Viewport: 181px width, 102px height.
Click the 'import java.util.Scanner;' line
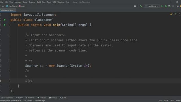point(33,15)
